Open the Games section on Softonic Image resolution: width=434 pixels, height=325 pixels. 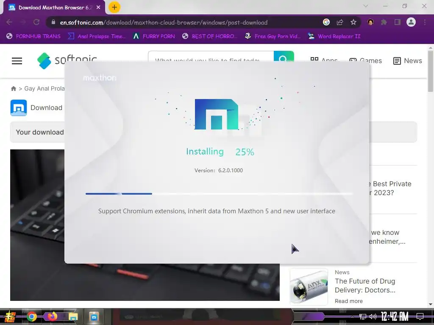tap(365, 61)
